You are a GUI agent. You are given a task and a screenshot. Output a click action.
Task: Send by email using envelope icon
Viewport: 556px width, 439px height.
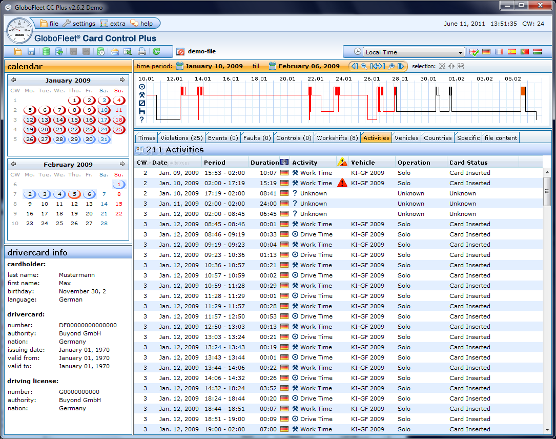tap(115, 52)
